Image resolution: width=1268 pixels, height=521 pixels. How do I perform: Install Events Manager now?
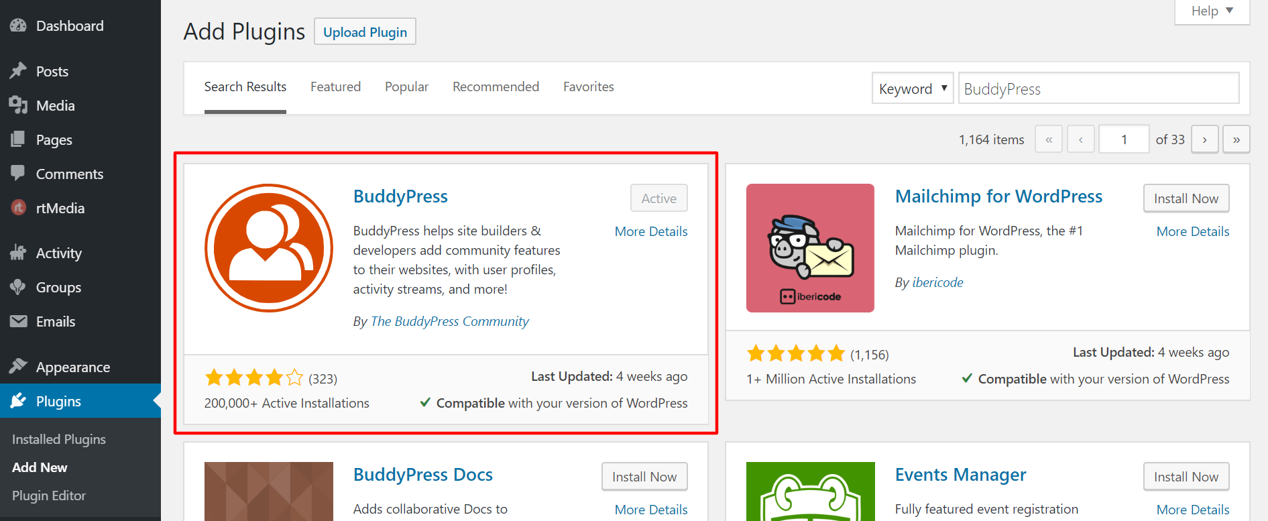1186,476
